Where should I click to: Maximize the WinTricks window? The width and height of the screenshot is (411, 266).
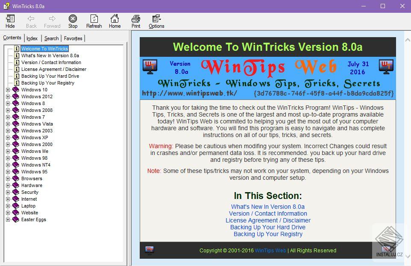[x=383, y=6]
